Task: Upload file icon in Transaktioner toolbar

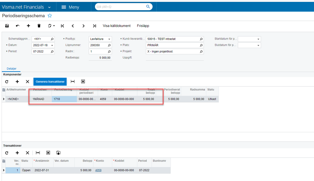Action: 58,153
